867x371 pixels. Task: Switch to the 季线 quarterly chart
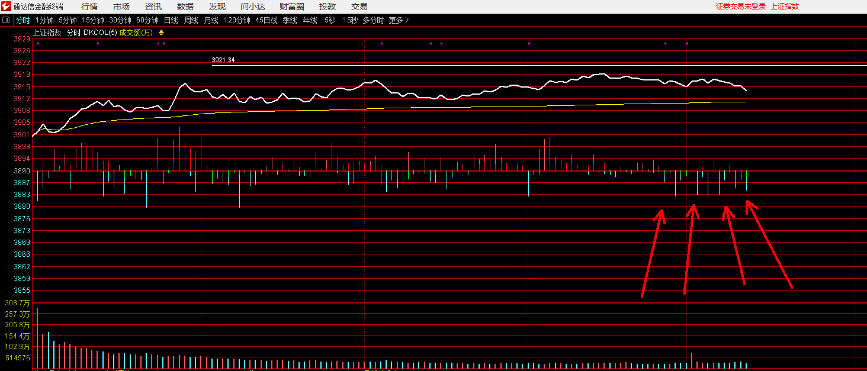290,20
